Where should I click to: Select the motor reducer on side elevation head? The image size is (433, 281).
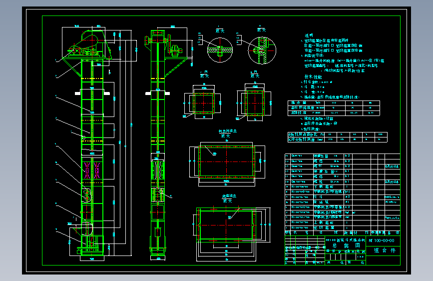(x=176, y=50)
